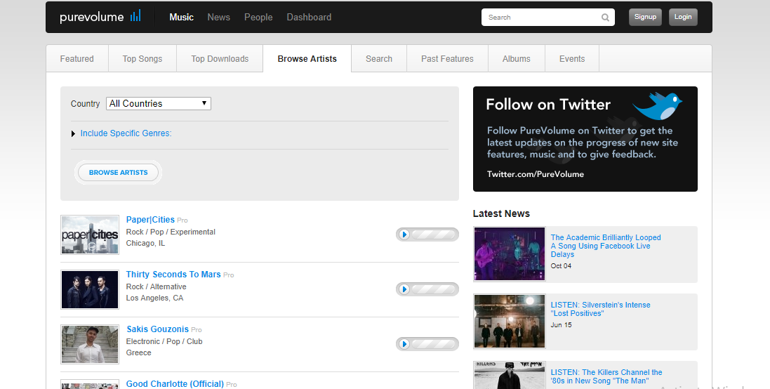770x389 pixels.
Task: Click the Country label
Action: pos(85,104)
